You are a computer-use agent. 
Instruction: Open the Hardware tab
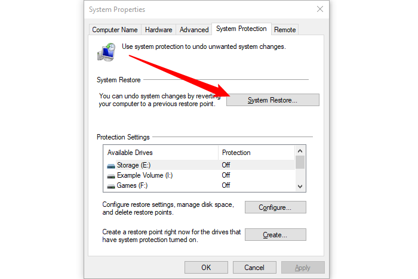(x=159, y=30)
